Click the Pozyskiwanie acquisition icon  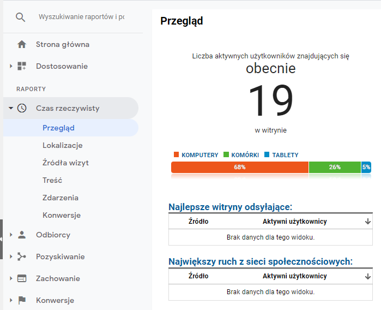(22, 257)
